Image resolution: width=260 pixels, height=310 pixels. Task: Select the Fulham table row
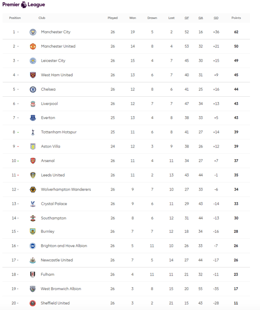click(x=126, y=275)
